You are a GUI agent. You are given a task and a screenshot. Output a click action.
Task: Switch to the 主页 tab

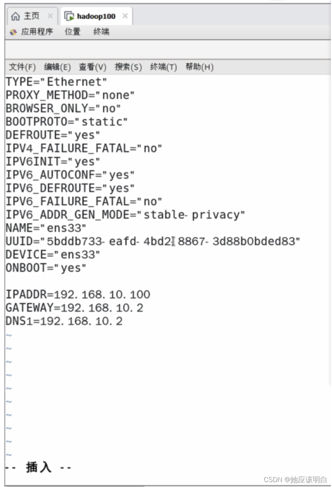pos(30,16)
